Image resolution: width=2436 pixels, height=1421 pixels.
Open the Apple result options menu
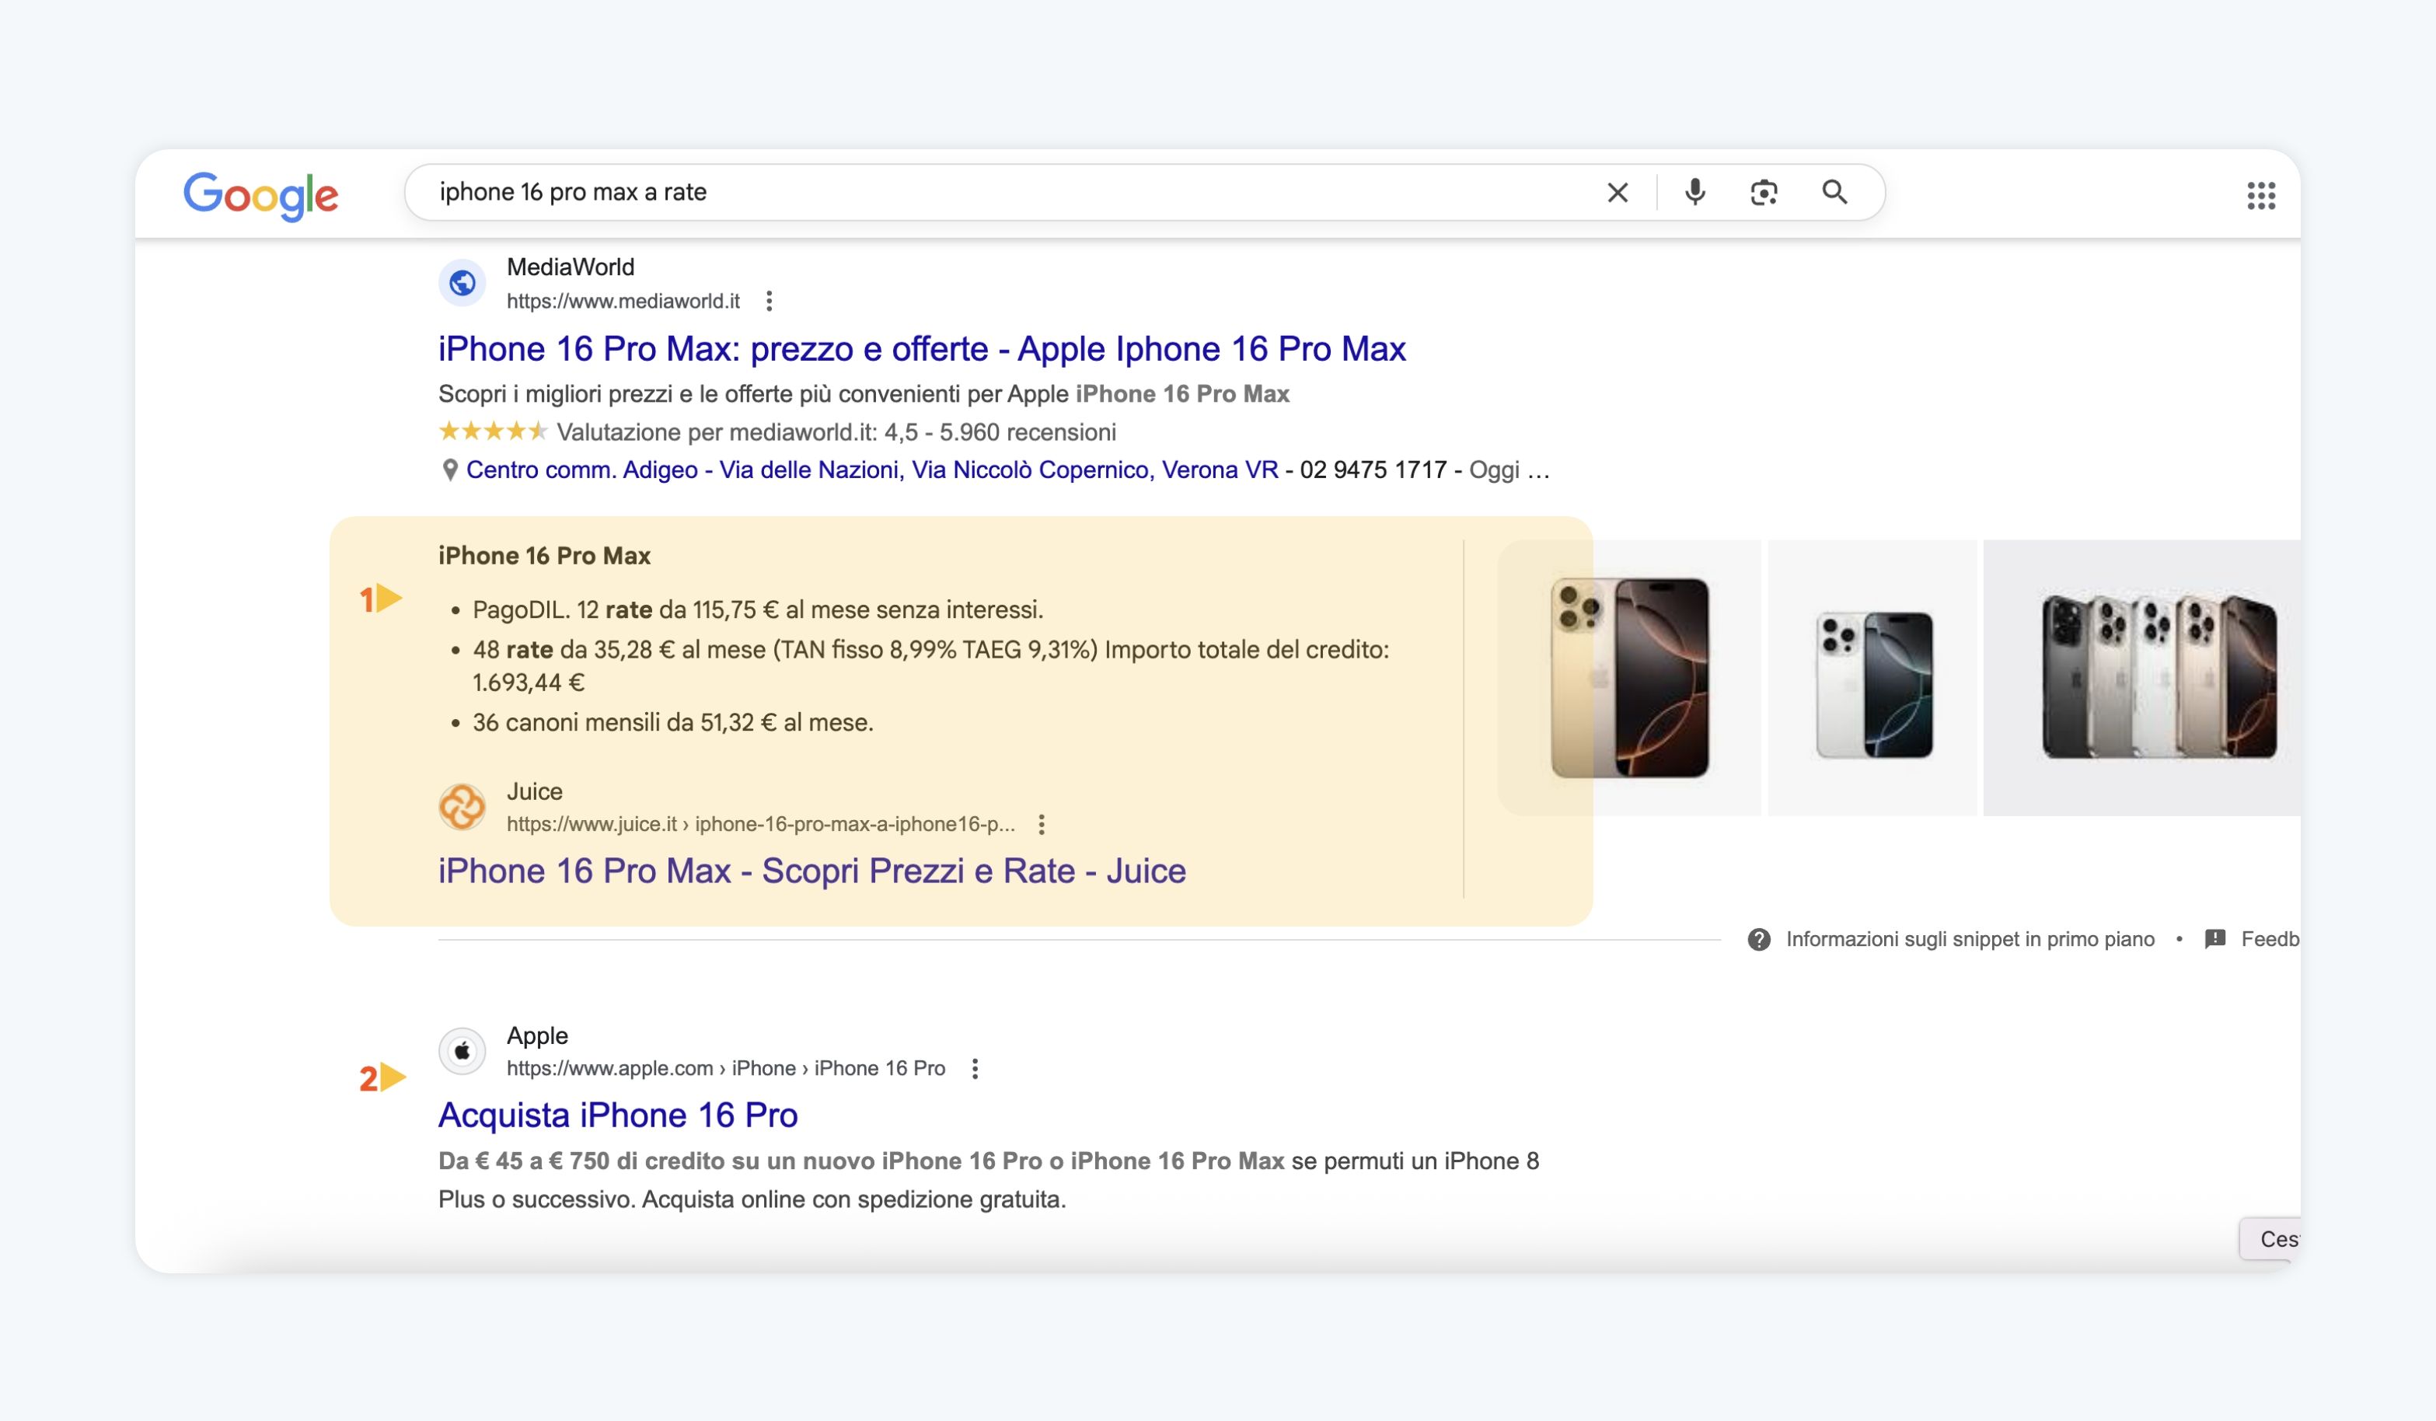click(975, 1068)
